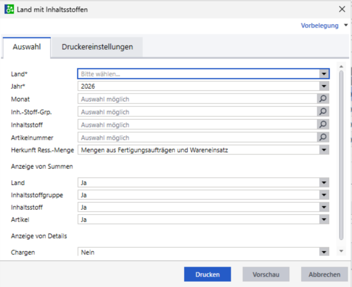The height and width of the screenshot is (287, 352).
Task: Click into the Inh.-Stoff-Grp. input field
Action: pos(197,112)
